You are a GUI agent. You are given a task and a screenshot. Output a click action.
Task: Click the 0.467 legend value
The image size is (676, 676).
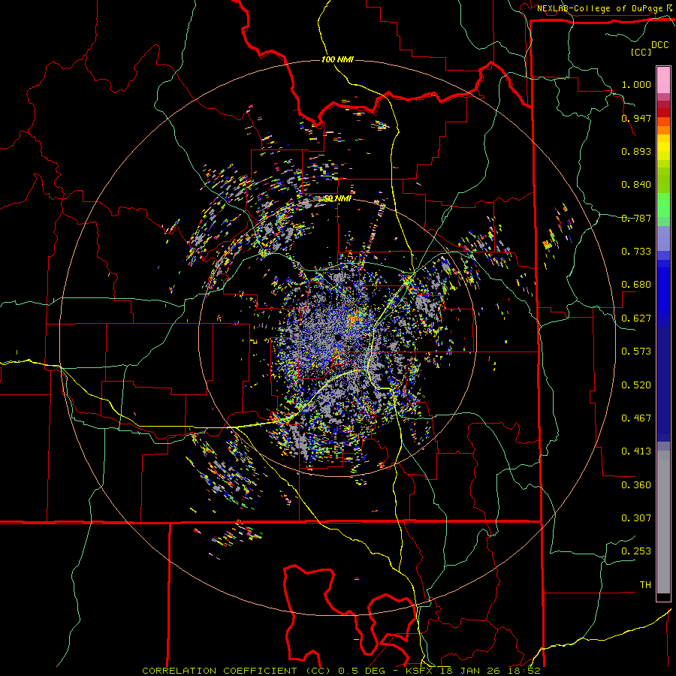click(636, 418)
